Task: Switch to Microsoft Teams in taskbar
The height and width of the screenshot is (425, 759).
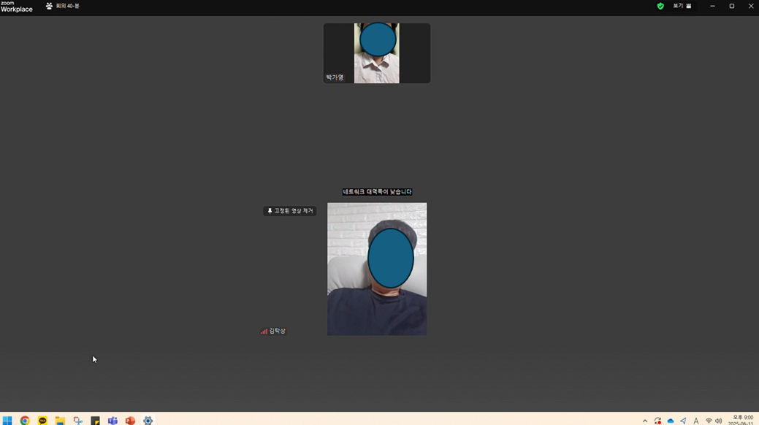Action: click(112, 421)
